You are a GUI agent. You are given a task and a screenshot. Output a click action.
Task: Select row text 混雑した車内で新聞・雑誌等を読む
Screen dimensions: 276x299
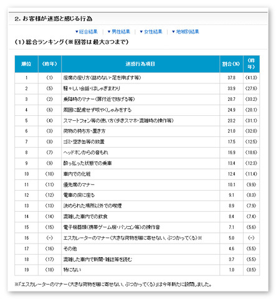pos(98,259)
